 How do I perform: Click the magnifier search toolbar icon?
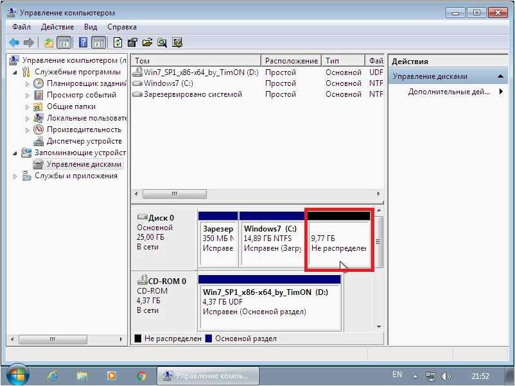[162, 42]
